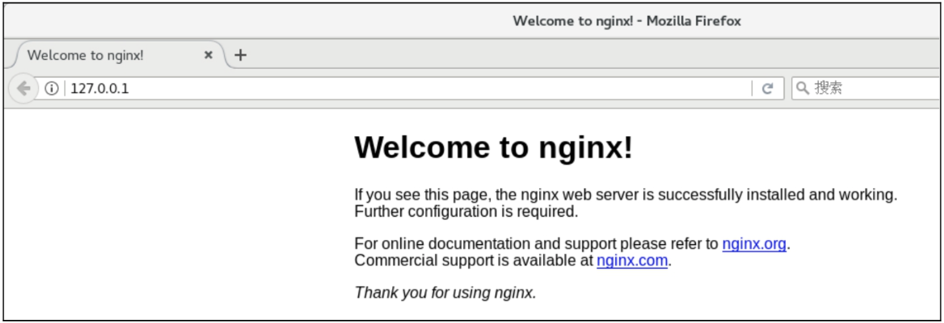944x323 pixels.
Task: Click the 'Thank you for using nginx.' text
Action: 445,293
